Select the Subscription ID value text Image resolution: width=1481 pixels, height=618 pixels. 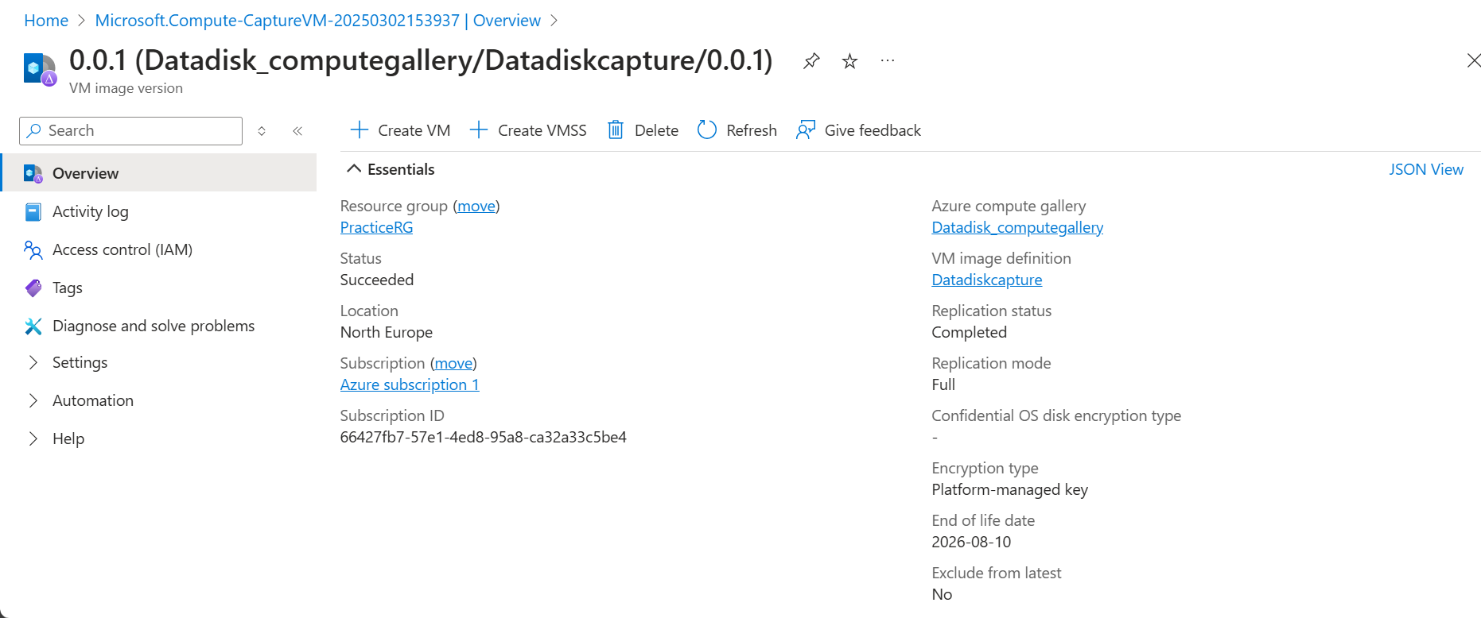(x=484, y=437)
